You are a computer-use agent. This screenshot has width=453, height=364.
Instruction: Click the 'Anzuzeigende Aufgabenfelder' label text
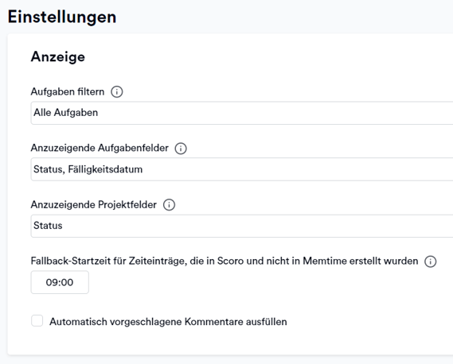click(x=100, y=148)
